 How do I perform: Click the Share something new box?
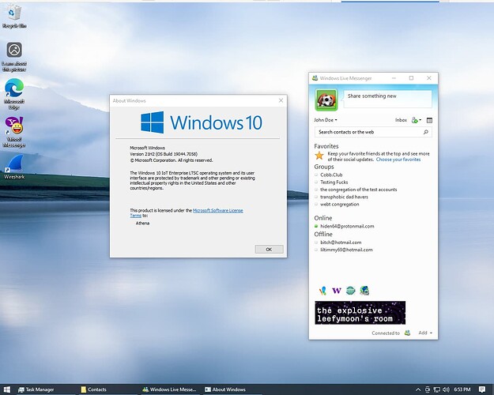click(x=387, y=100)
